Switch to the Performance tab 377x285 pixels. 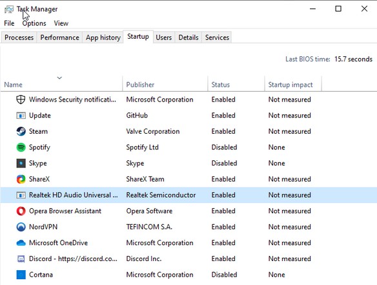click(x=59, y=37)
